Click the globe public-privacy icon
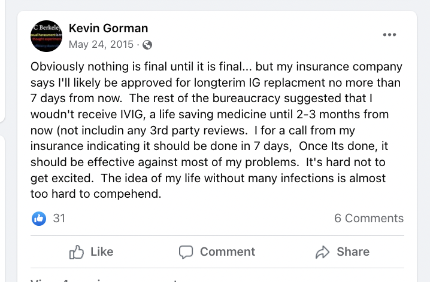This screenshot has width=430, height=282. [147, 45]
